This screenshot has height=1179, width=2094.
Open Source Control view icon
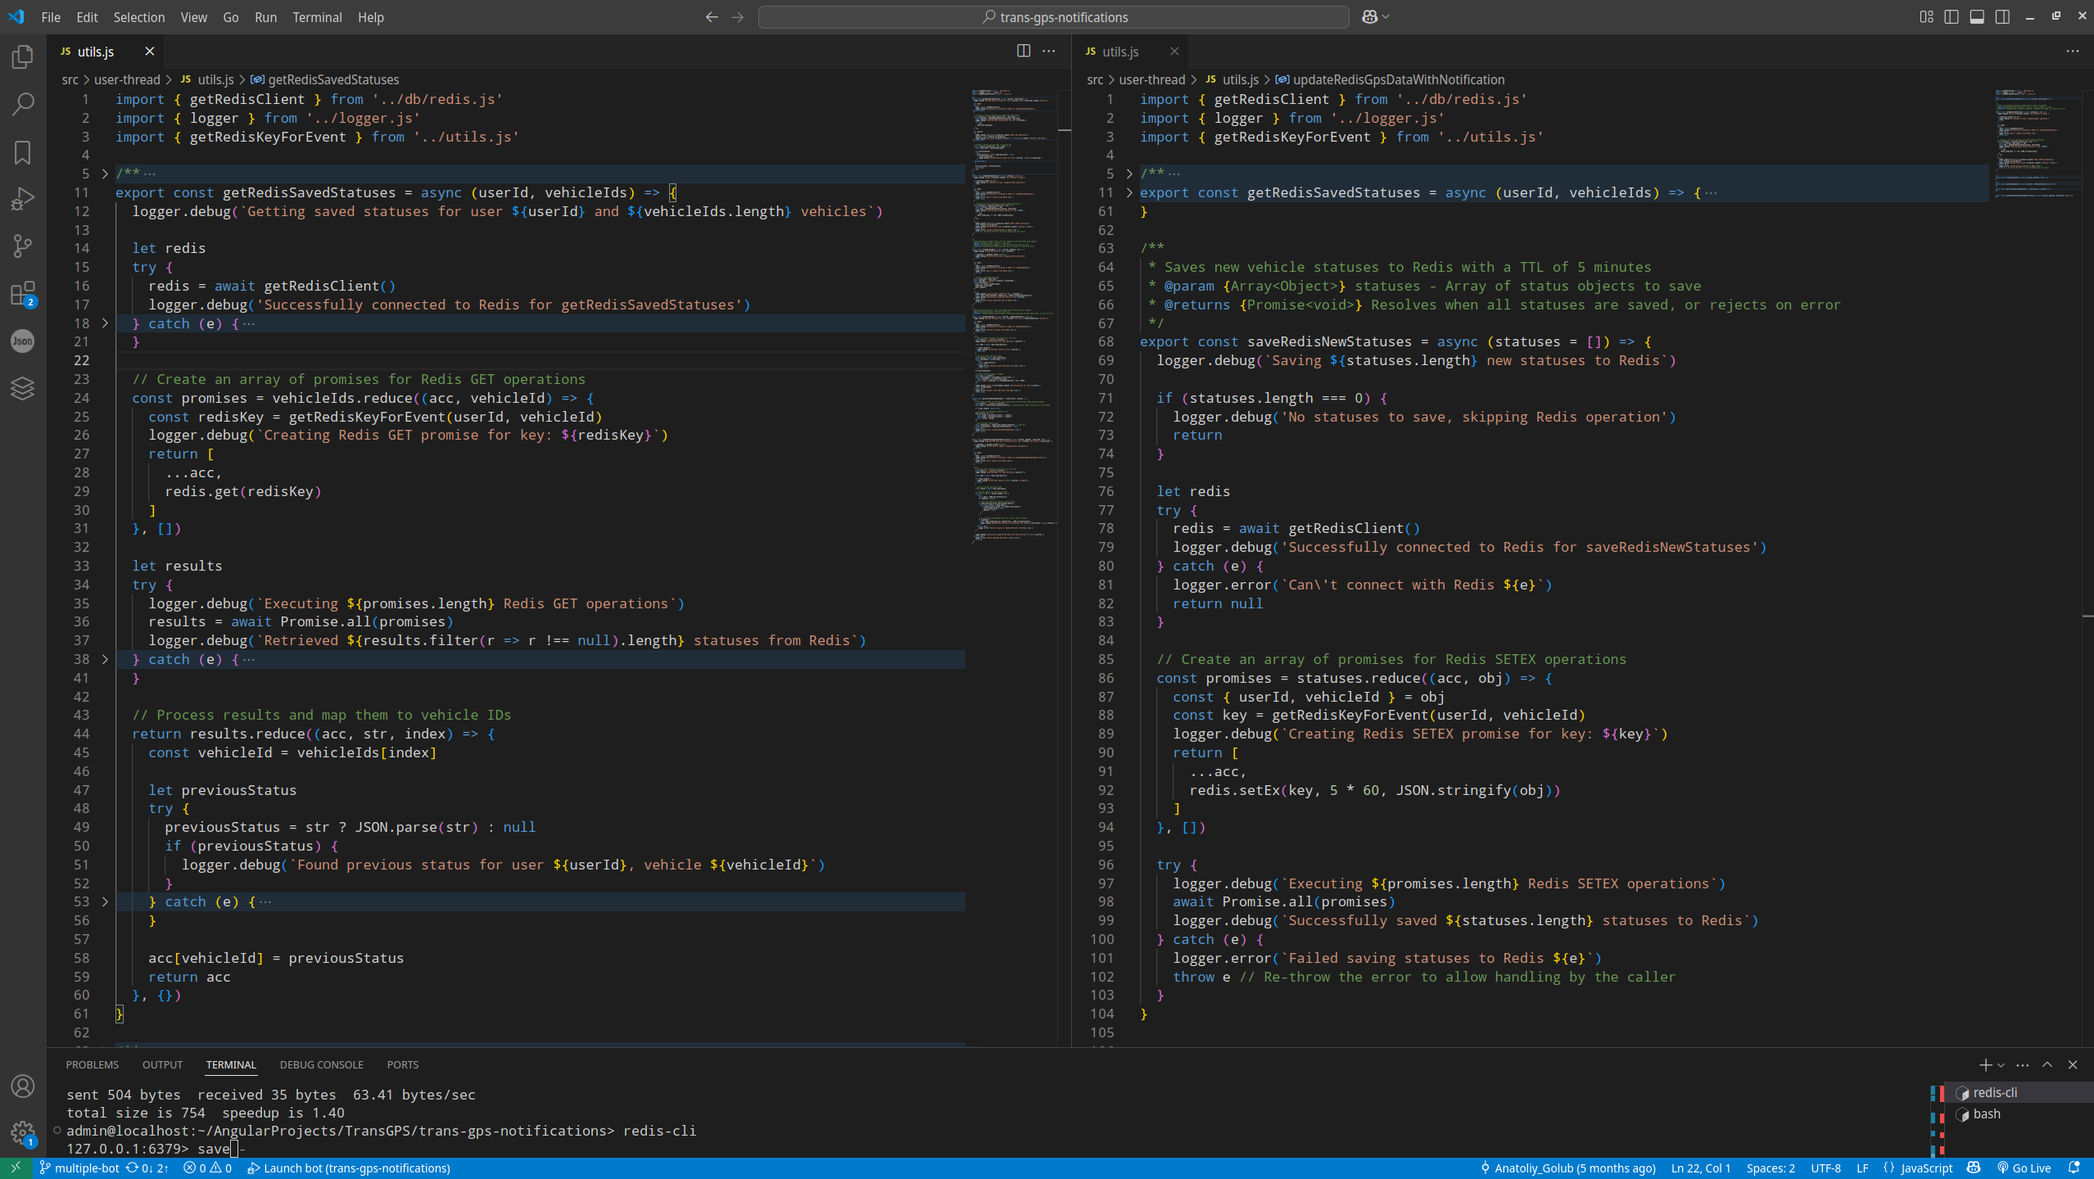(x=23, y=246)
